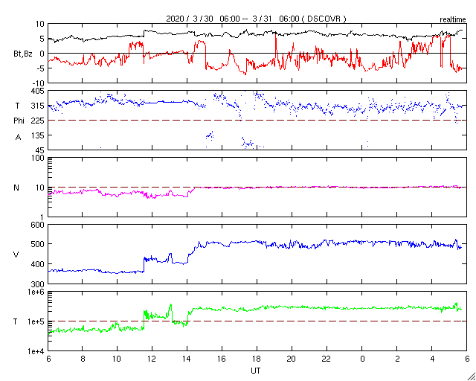The width and height of the screenshot is (476, 381).
Task: Click the "0" midnight hour on the UT axis
Action: [362, 358]
